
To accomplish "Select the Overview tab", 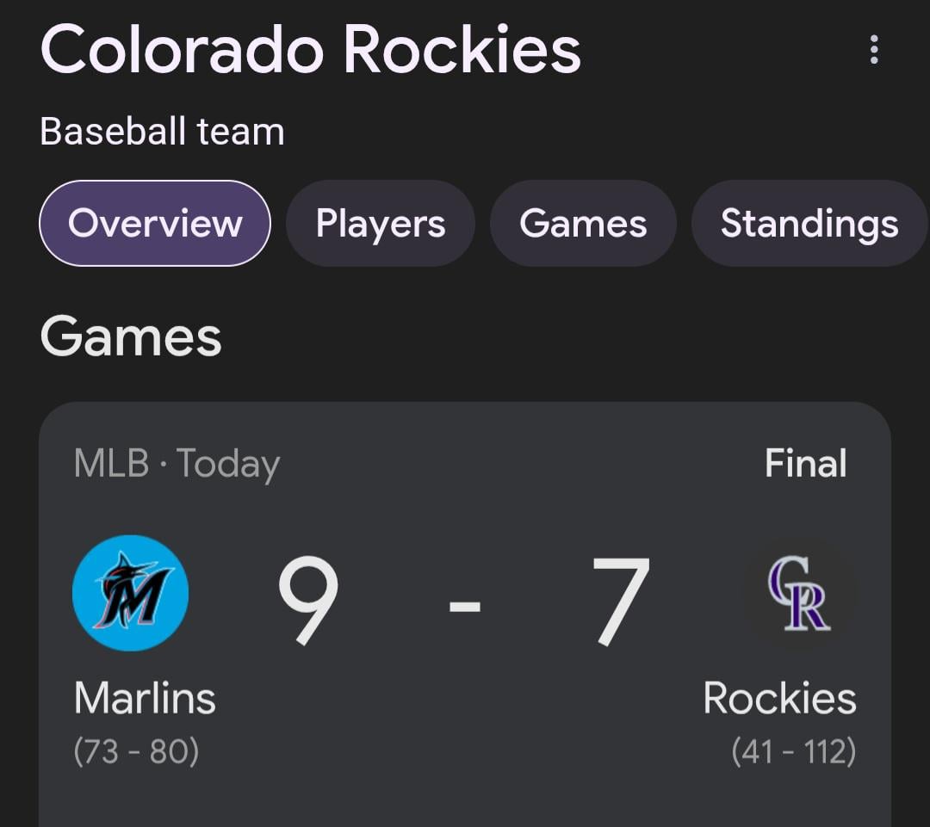I will pyautogui.click(x=155, y=224).
